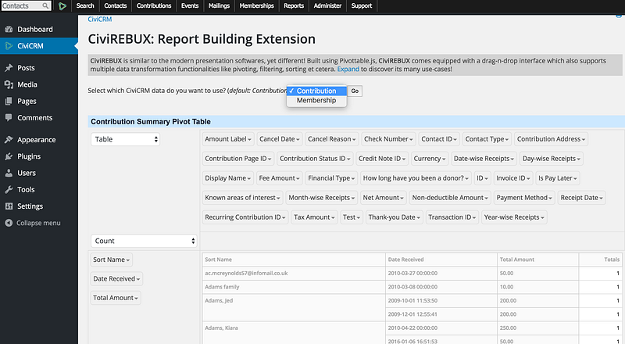Screen dimensions: 625x344
Task: Click the CiviCRM logo icon in top bar
Action: (x=62, y=6)
